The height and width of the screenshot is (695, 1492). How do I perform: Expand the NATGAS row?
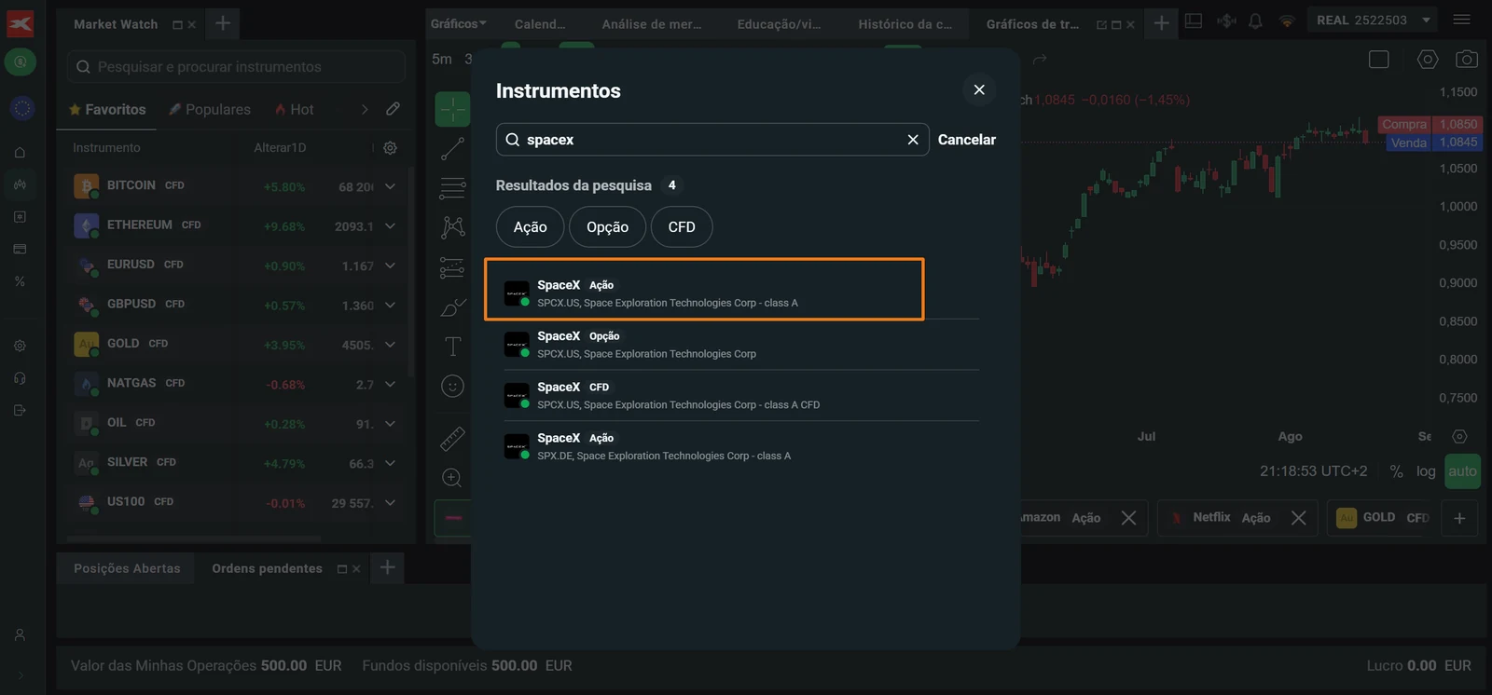click(390, 384)
